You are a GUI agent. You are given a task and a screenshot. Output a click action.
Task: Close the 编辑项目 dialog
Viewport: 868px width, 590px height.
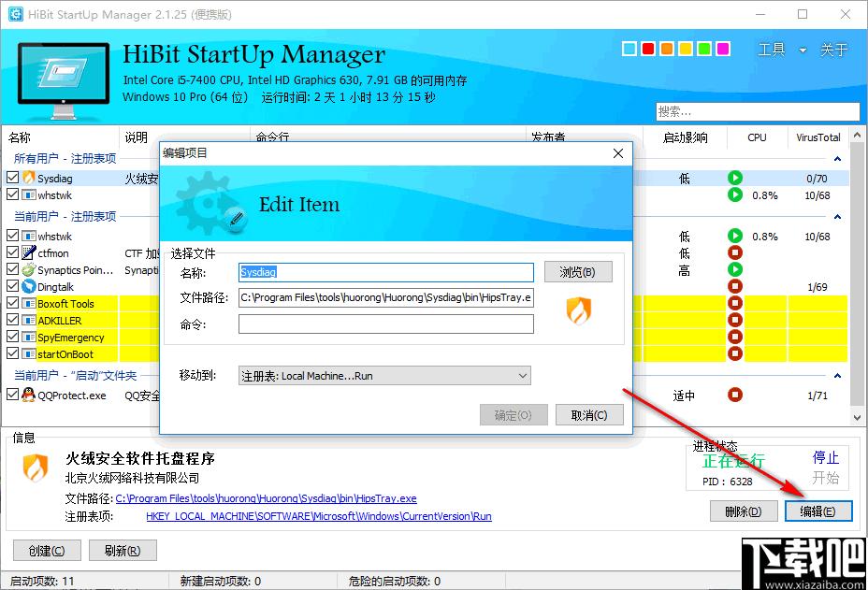[x=618, y=153]
